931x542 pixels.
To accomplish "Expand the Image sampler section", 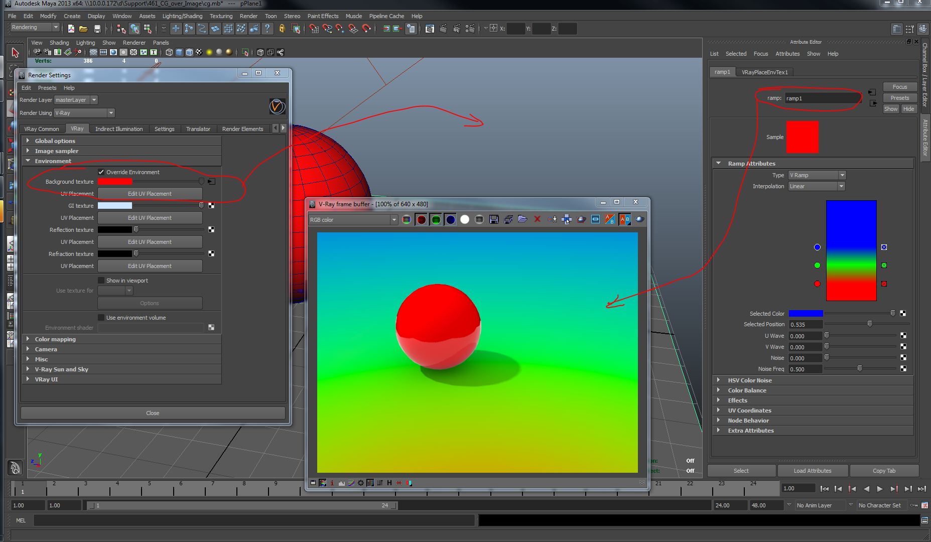I will click(121, 151).
